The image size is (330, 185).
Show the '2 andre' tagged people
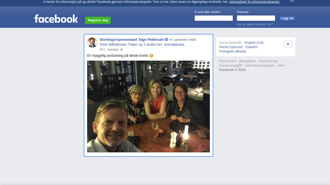[150, 44]
